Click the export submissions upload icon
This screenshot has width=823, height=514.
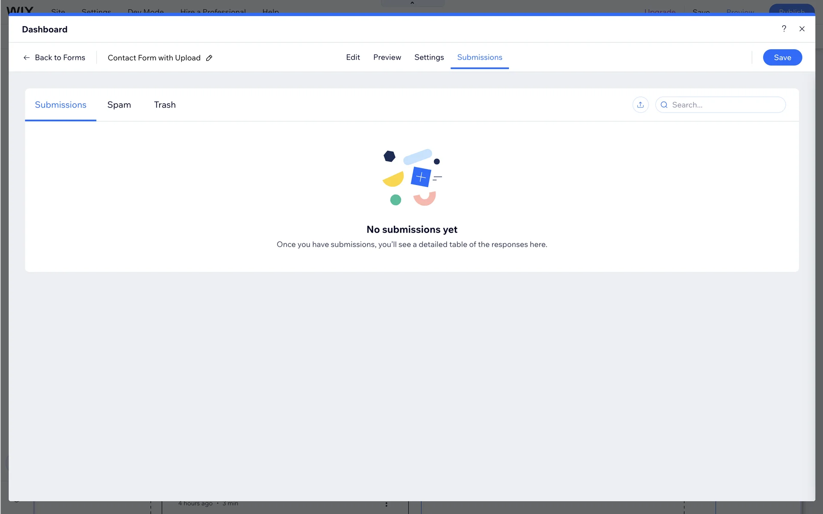pos(640,105)
